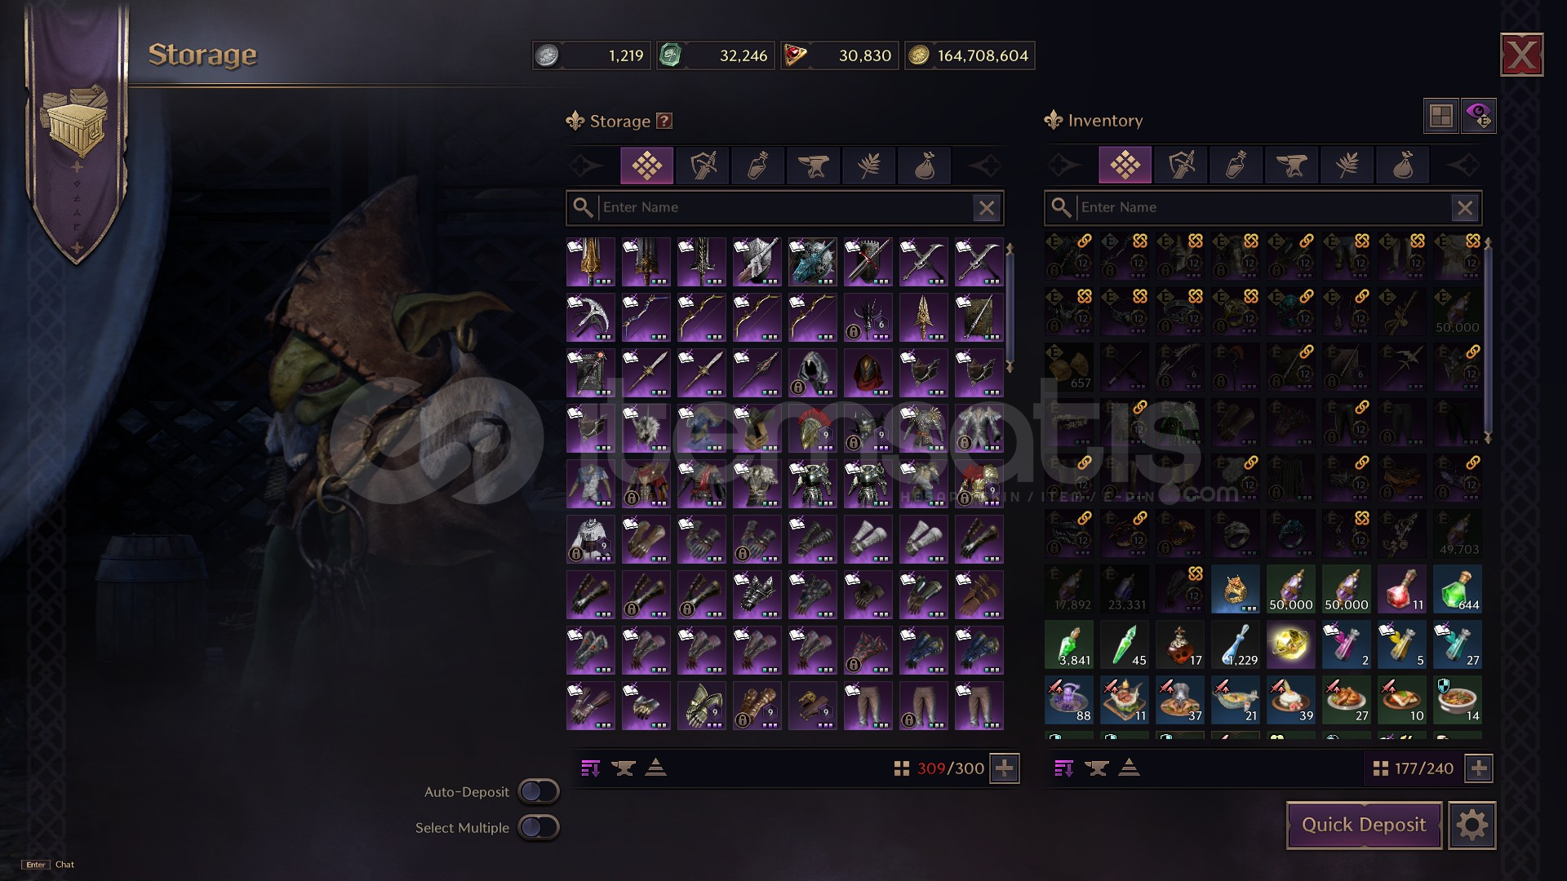Select the anvil crafting filter in Inventory

tap(1292, 166)
